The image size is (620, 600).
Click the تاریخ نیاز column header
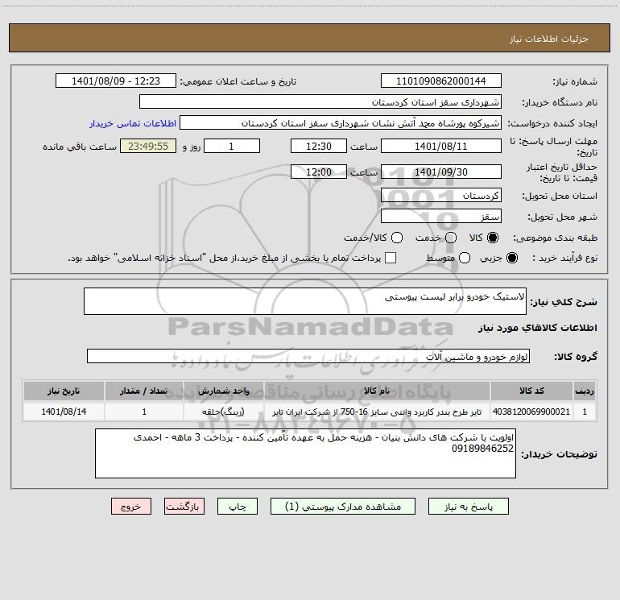coord(64,391)
